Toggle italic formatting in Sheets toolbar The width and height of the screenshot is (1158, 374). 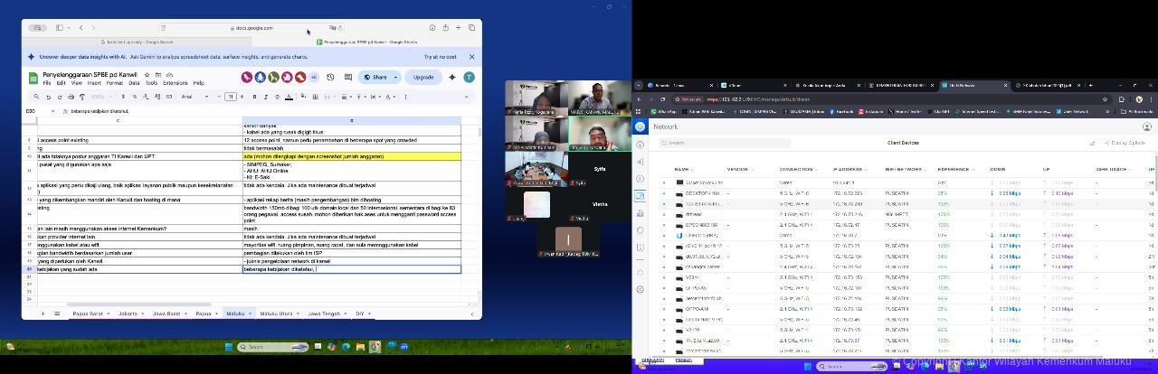pos(265,97)
